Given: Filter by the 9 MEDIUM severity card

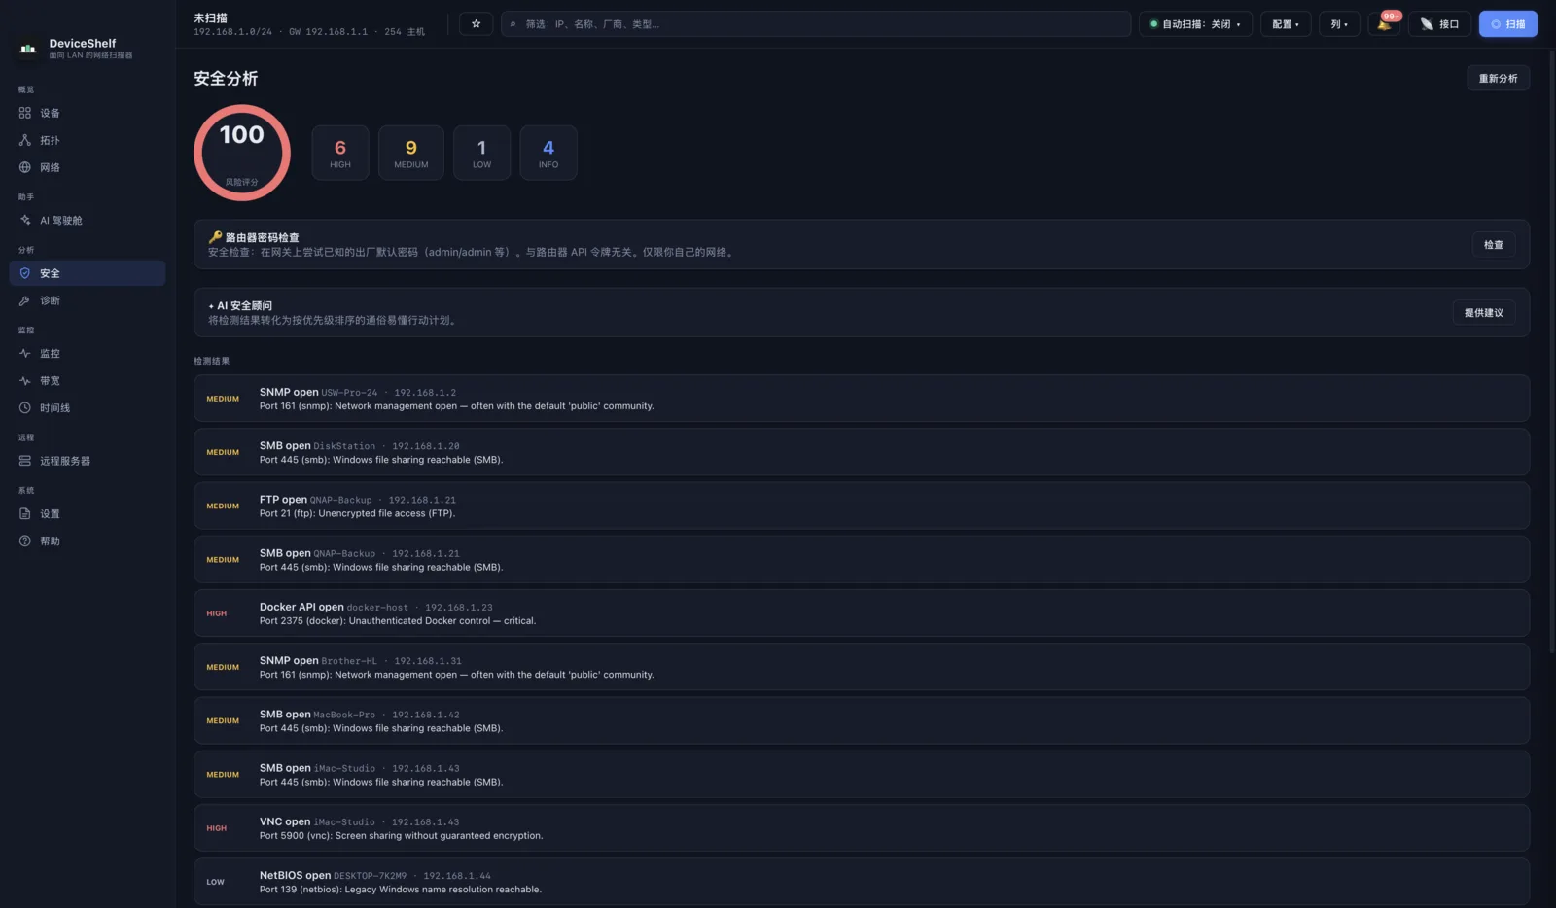Looking at the screenshot, I should click(x=411, y=153).
